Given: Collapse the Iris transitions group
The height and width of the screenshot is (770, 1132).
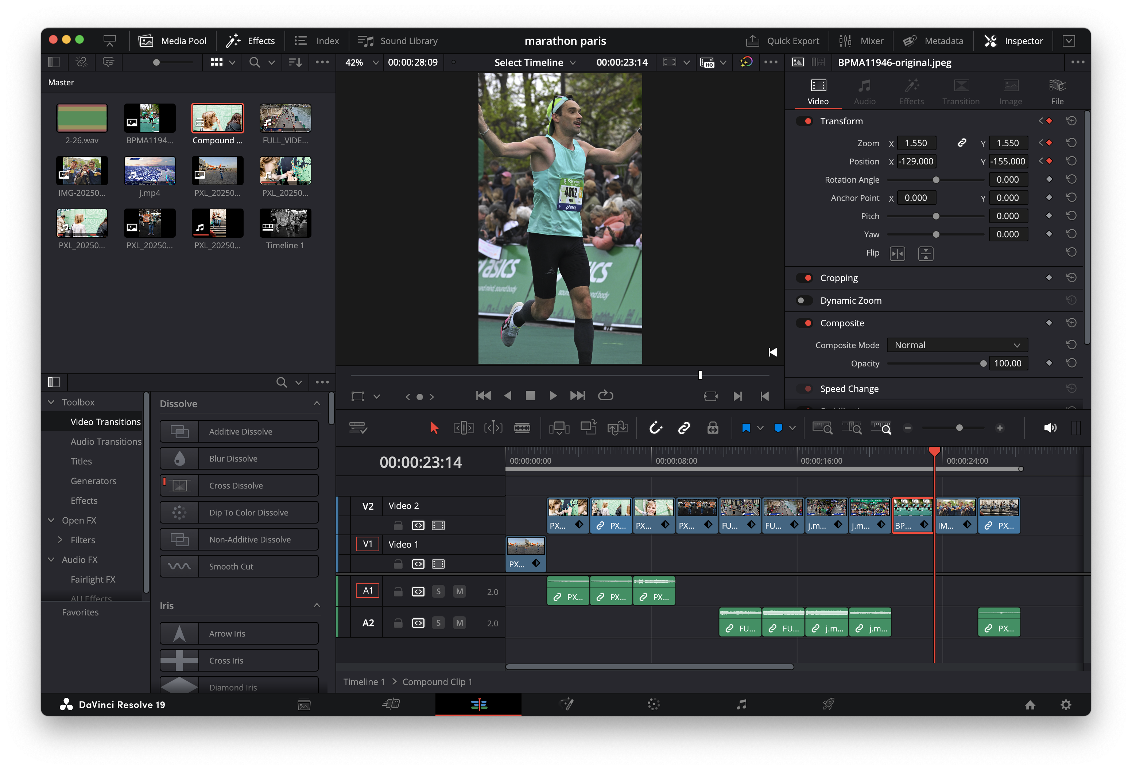Looking at the screenshot, I should (317, 605).
